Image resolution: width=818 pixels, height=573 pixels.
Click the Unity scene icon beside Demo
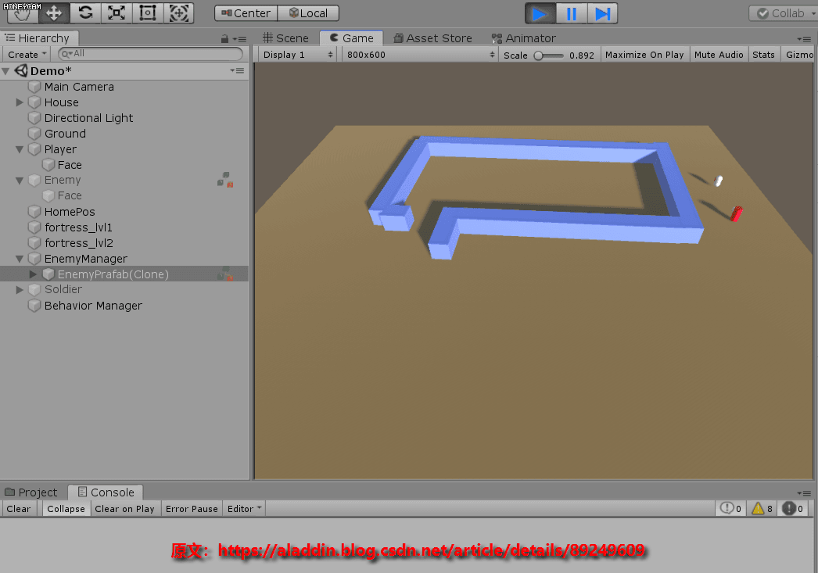click(21, 70)
